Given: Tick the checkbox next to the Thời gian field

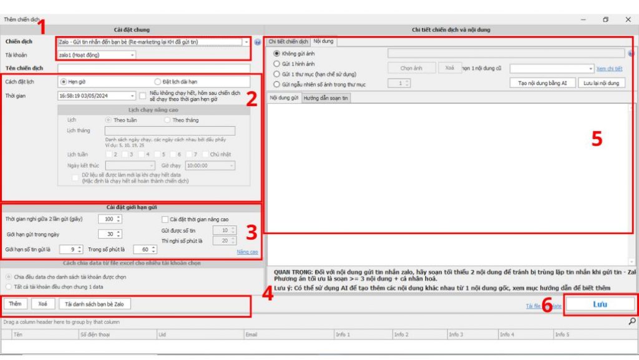Looking at the screenshot, I should click(144, 95).
